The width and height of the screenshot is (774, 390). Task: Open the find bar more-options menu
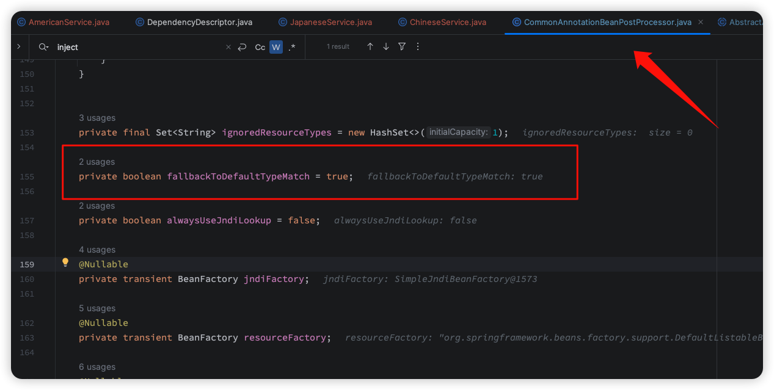click(x=418, y=46)
